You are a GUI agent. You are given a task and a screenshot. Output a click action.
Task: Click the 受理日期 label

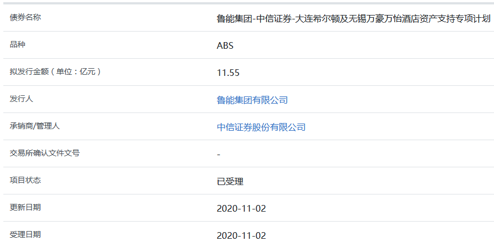point(26,234)
